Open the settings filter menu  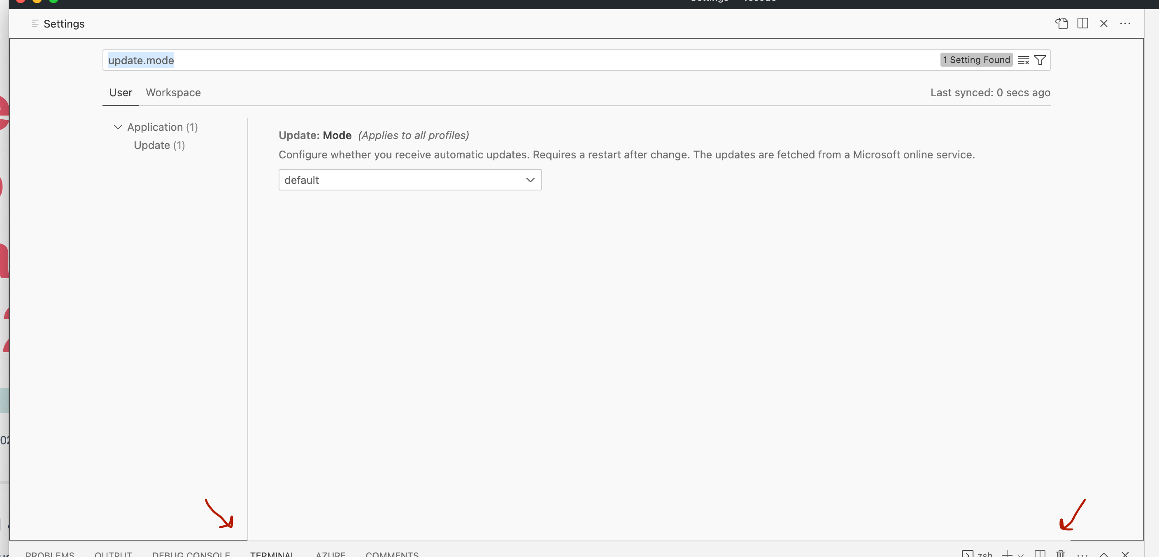tap(1039, 60)
